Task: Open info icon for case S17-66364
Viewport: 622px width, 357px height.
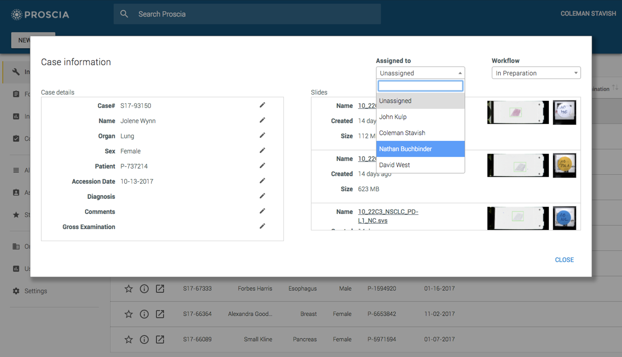Action: click(x=144, y=314)
